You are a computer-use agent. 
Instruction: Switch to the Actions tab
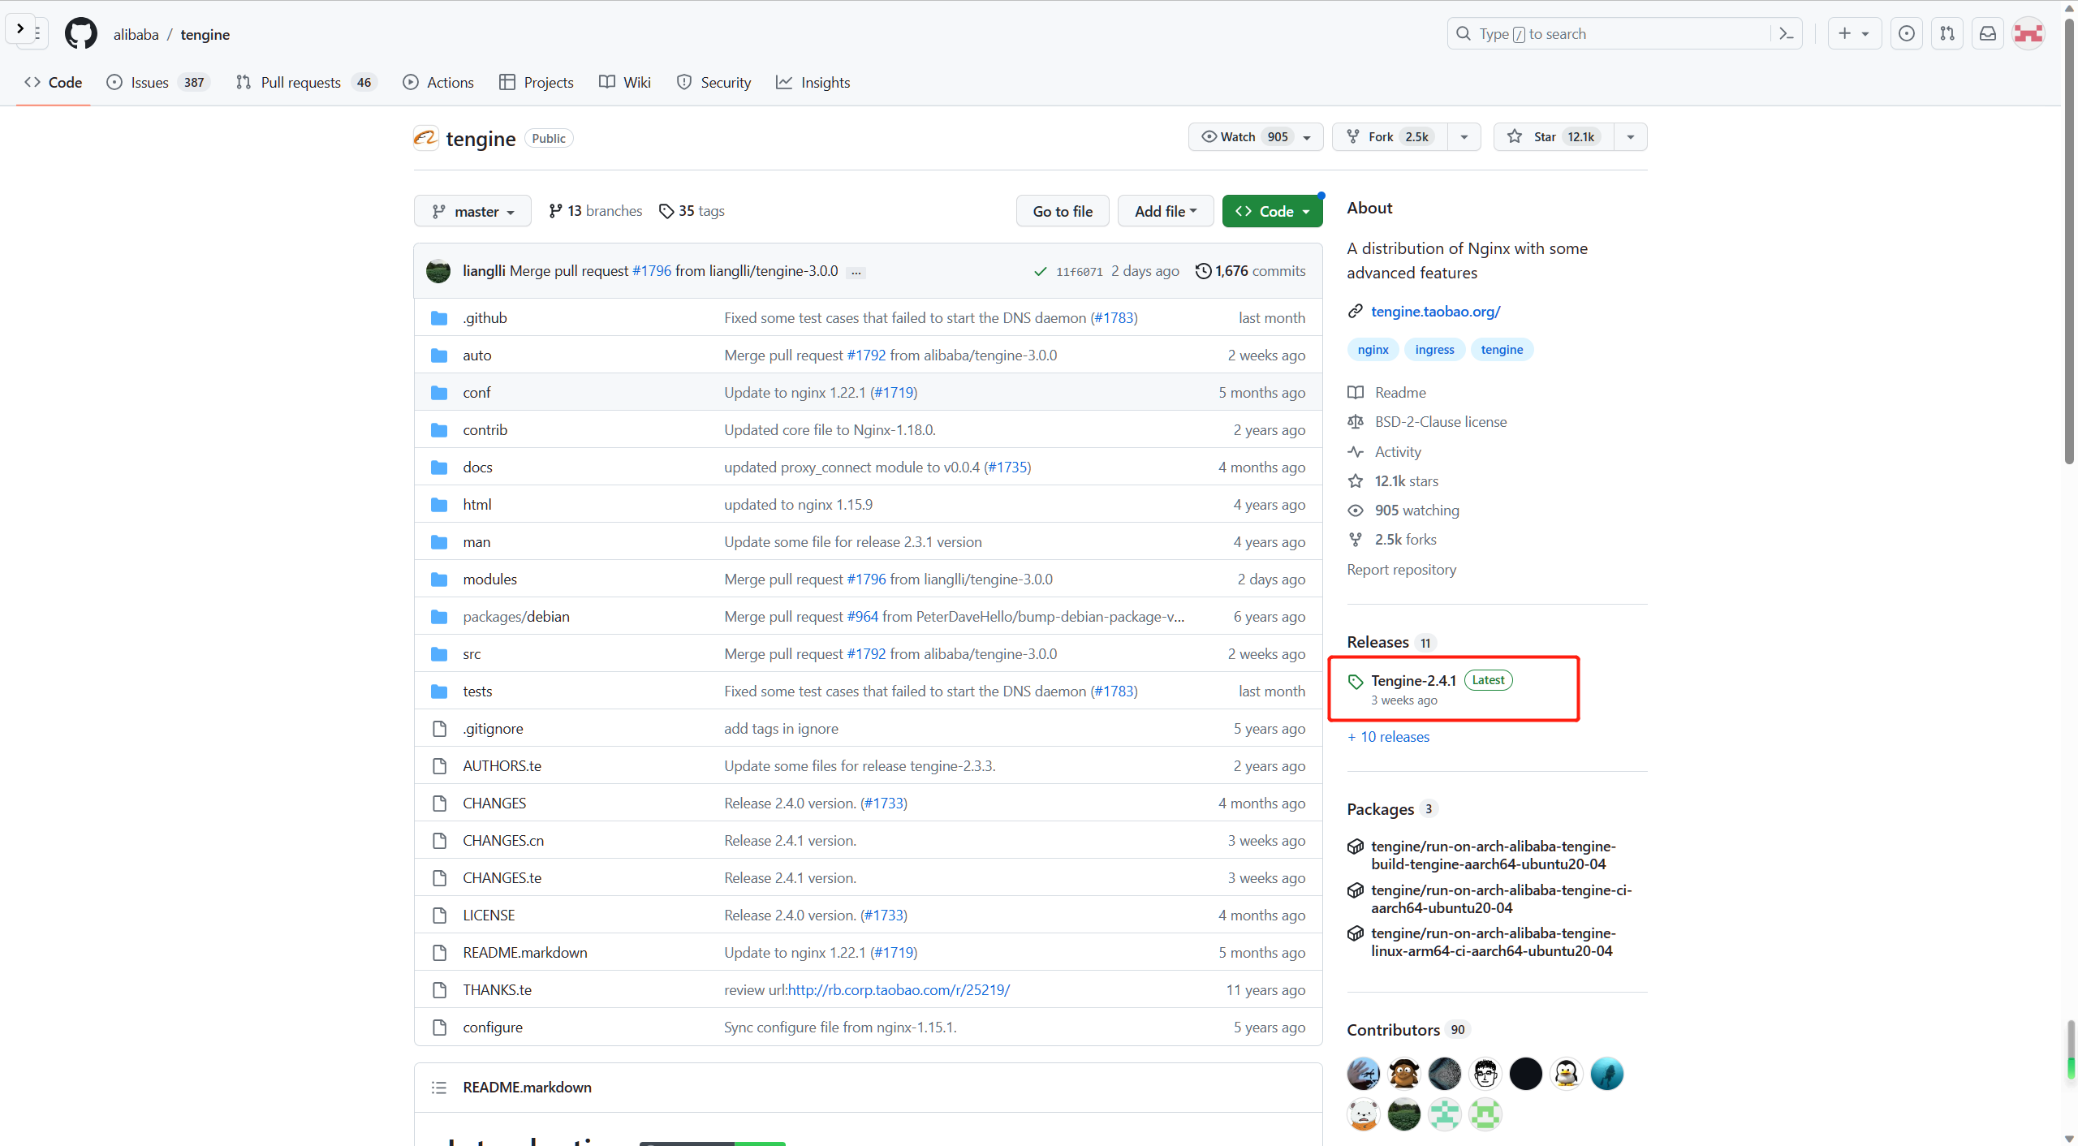[438, 83]
